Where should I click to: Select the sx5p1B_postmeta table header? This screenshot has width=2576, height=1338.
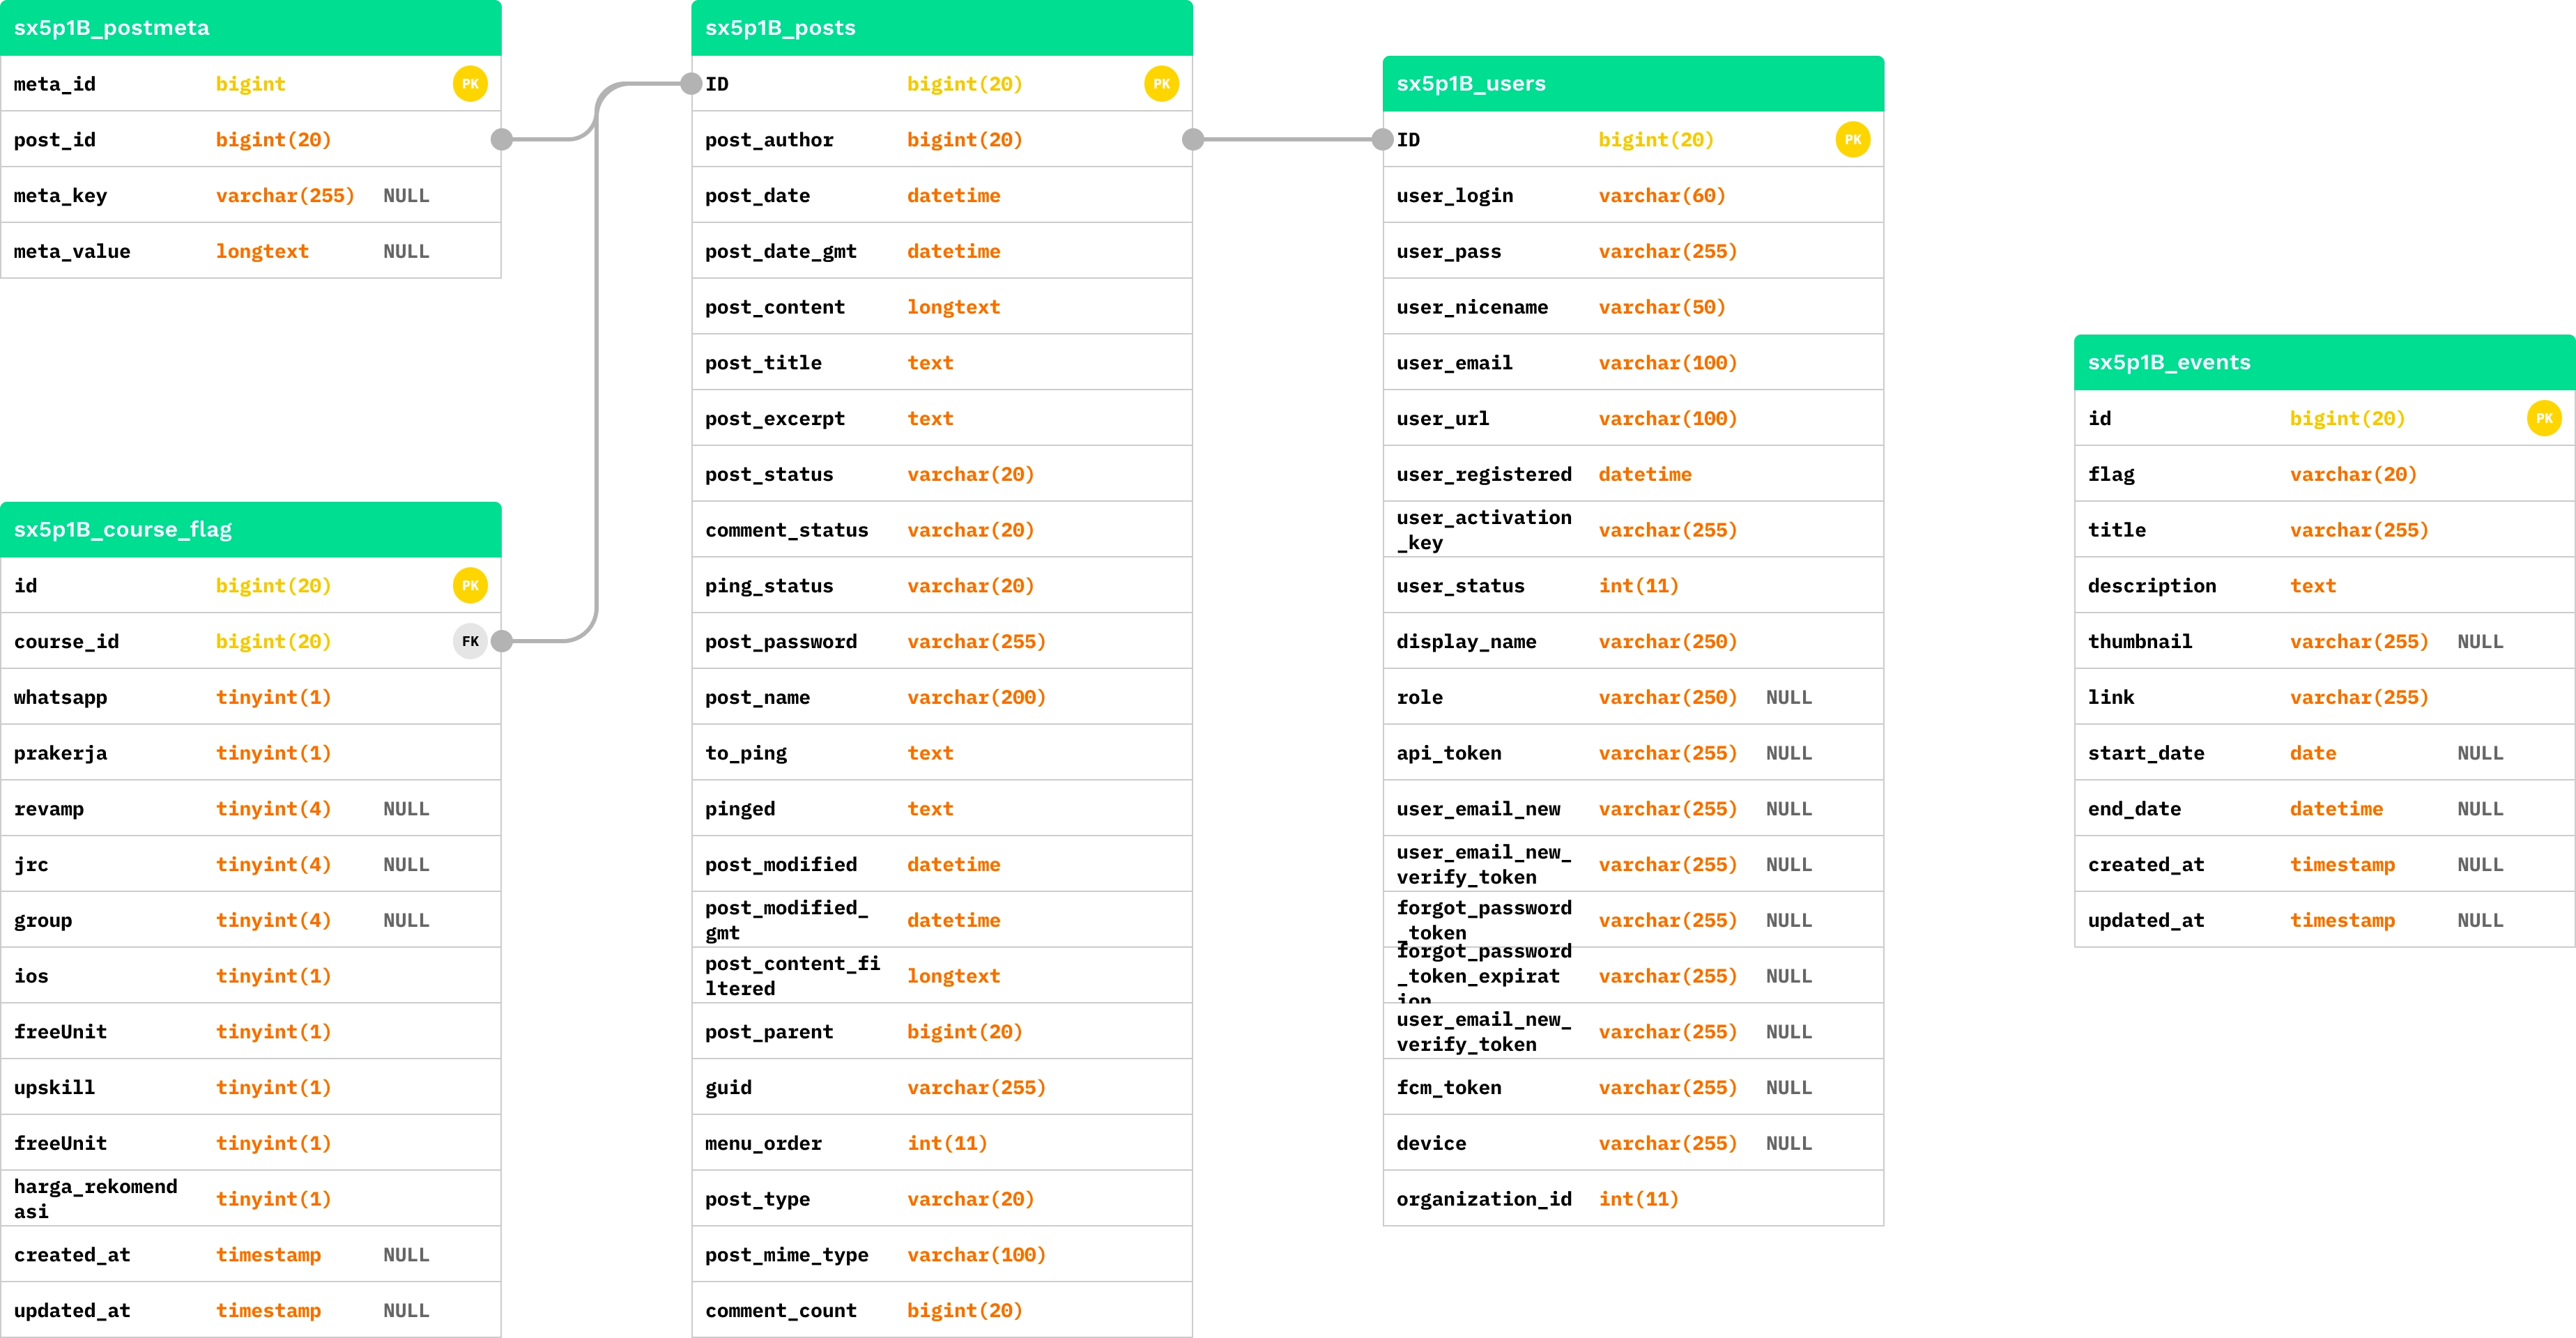click(x=250, y=28)
